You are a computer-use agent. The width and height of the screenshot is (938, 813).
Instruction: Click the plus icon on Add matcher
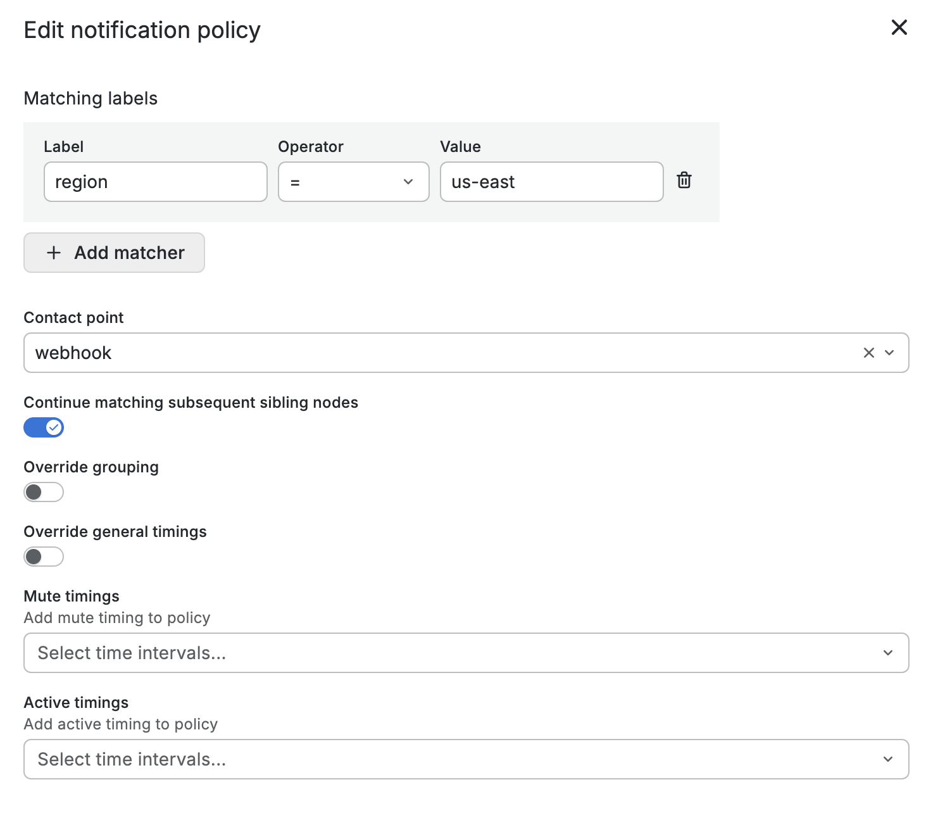coord(54,253)
